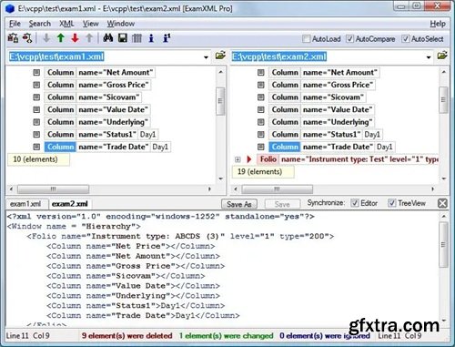The height and width of the screenshot is (347, 455).
Task: Go to previous difference with green up arrow
Action: pyautogui.click(x=61, y=38)
